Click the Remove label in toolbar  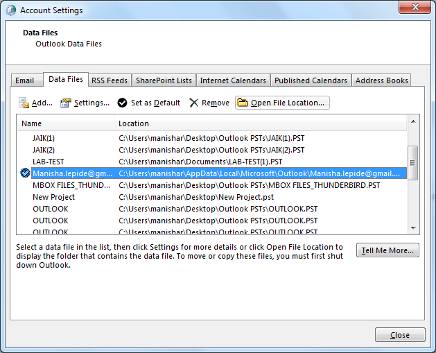click(x=216, y=103)
